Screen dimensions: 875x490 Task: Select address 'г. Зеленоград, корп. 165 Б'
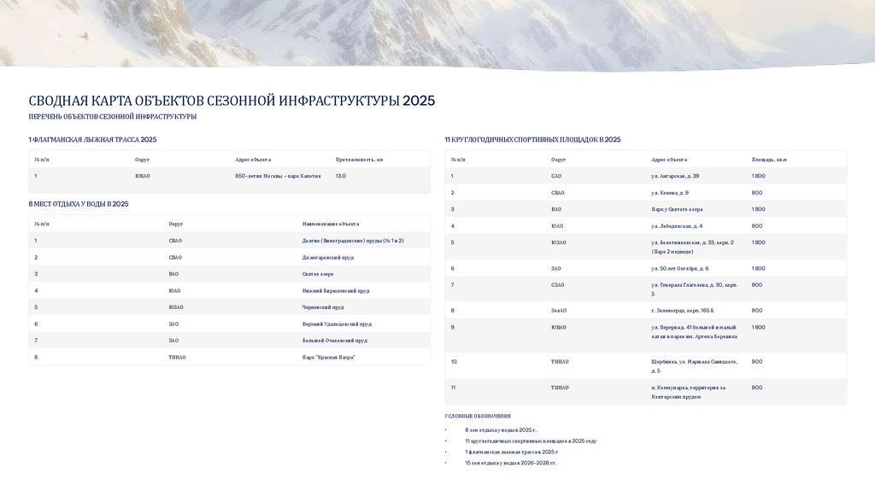pos(682,311)
